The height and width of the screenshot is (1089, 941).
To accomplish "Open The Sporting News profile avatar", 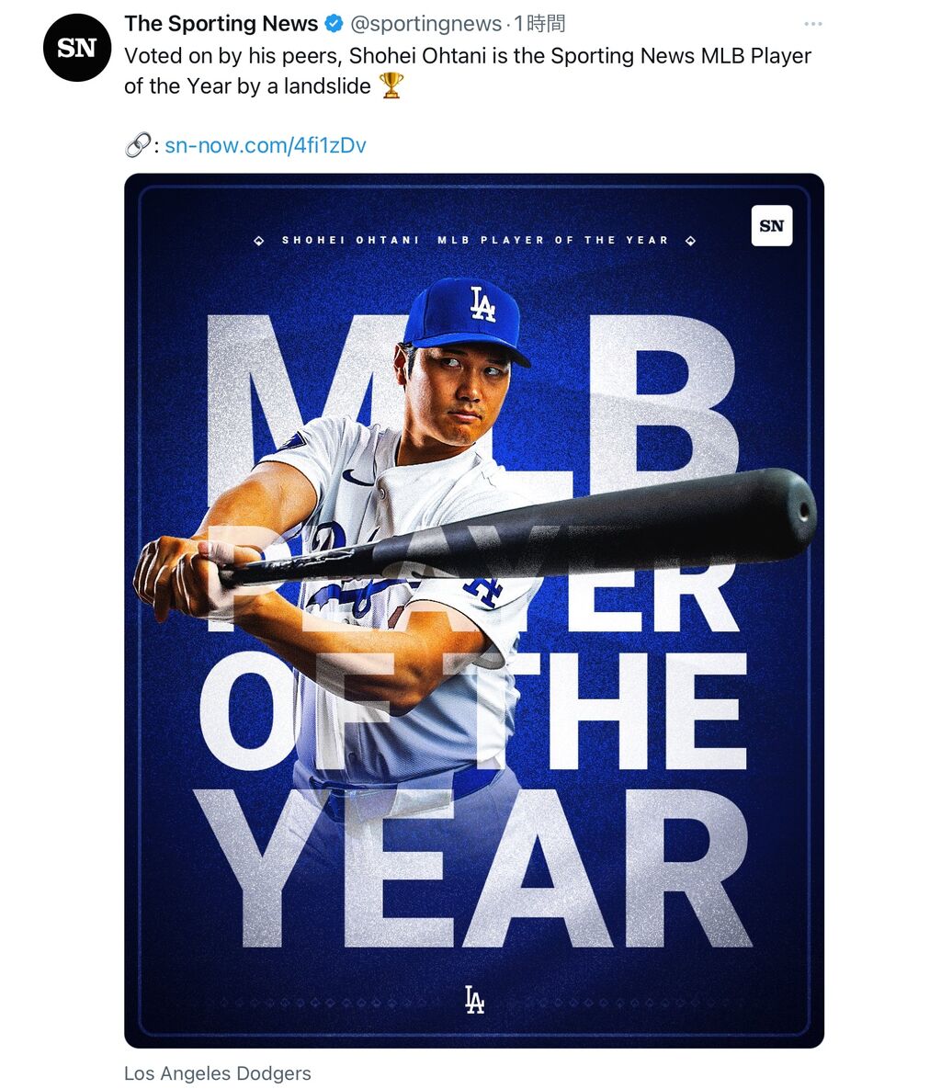I will 77,48.
